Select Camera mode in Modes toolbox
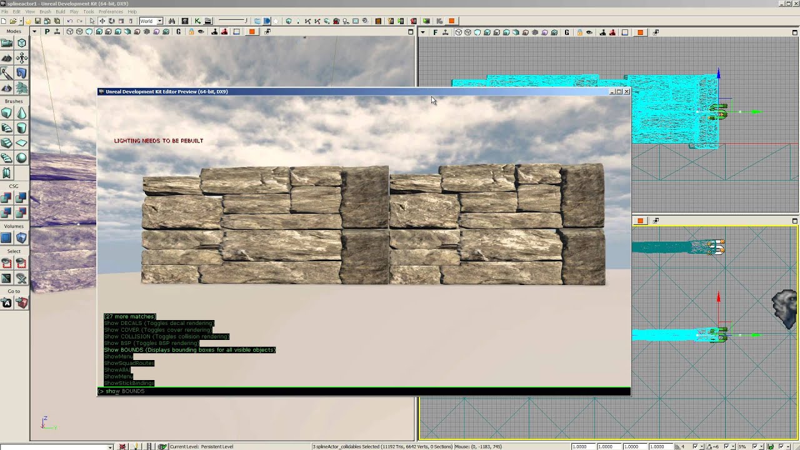The height and width of the screenshot is (450, 800). [x=6, y=43]
